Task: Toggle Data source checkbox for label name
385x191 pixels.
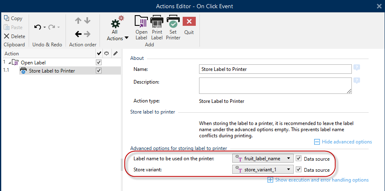Action: click(299, 159)
